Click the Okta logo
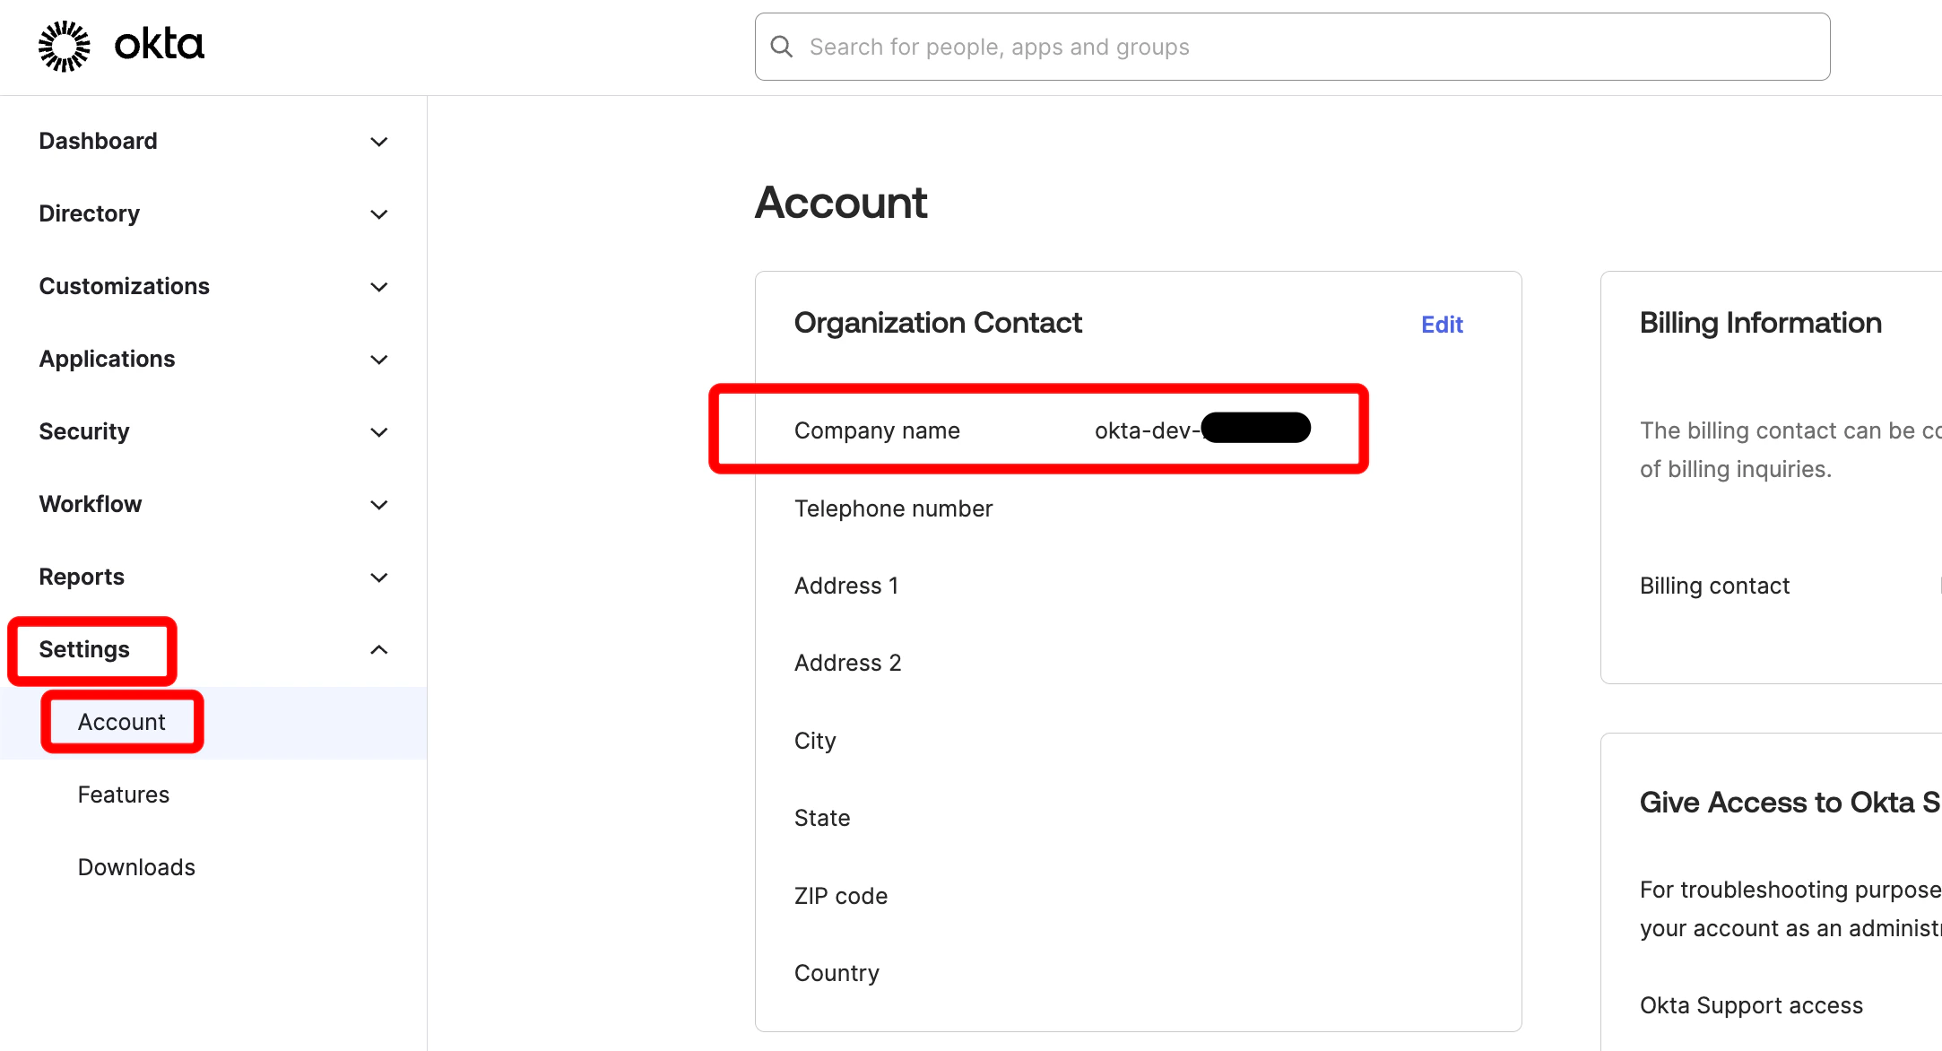 pos(121,45)
